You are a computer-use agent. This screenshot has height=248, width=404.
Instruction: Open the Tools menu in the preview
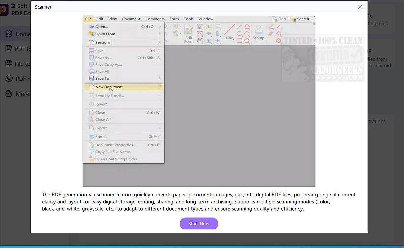(x=189, y=19)
